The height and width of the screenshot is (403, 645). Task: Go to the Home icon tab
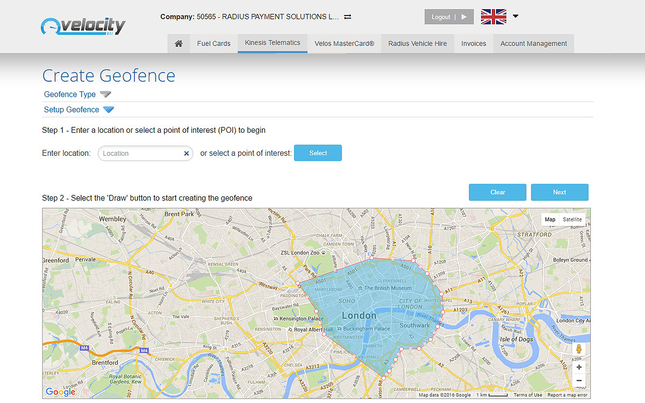pyautogui.click(x=178, y=44)
